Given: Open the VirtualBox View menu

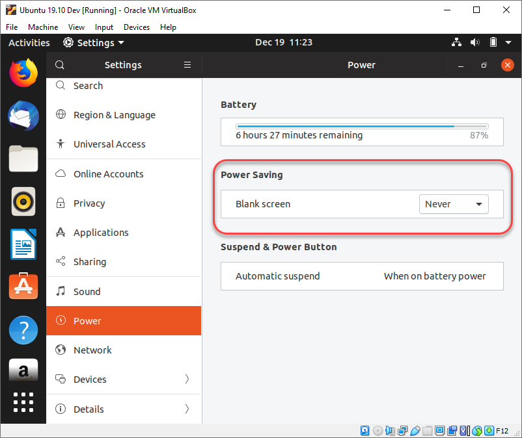Looking at the screenshot, I should [76, 27].
